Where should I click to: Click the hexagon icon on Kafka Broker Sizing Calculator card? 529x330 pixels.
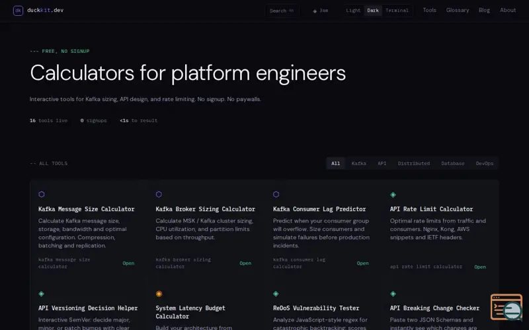[x=159, y=194]
